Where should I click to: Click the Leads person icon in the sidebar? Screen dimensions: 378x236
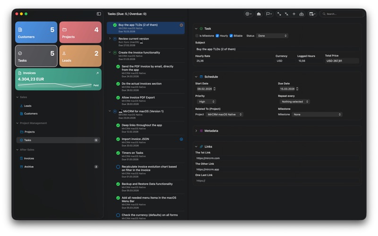tap(21, 106)
